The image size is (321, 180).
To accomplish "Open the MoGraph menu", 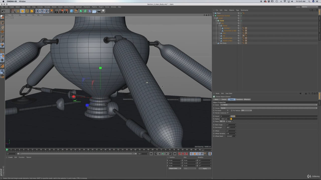I will click(78, 7).
